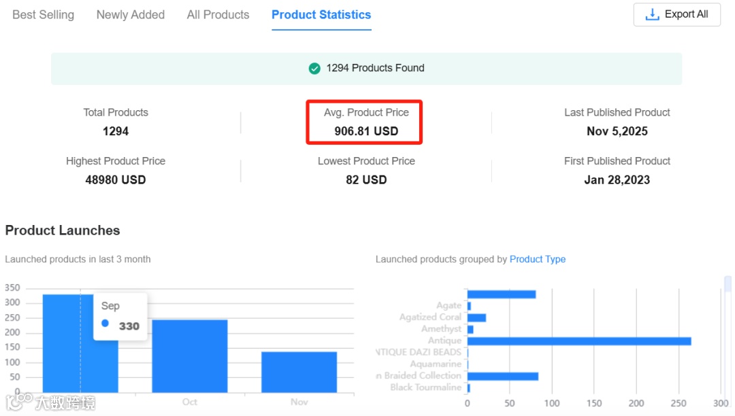Click the Last Published Product date
Screen dimensions: 735x416
[617, 131]
